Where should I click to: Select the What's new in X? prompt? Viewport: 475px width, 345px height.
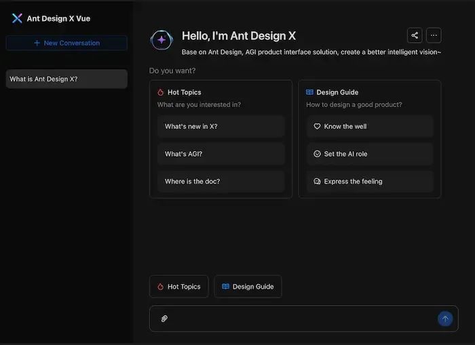click(x=221, y=126)
